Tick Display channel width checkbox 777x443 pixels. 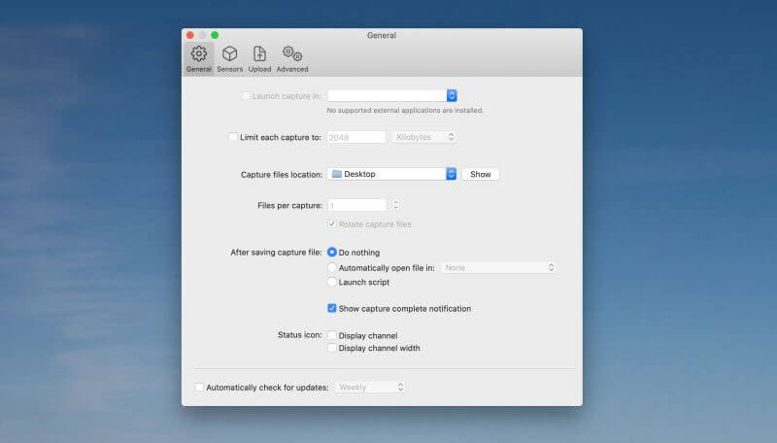[x=332, y=348]
